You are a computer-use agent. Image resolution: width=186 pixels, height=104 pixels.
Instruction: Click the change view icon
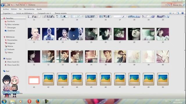(x=171, y=13)
